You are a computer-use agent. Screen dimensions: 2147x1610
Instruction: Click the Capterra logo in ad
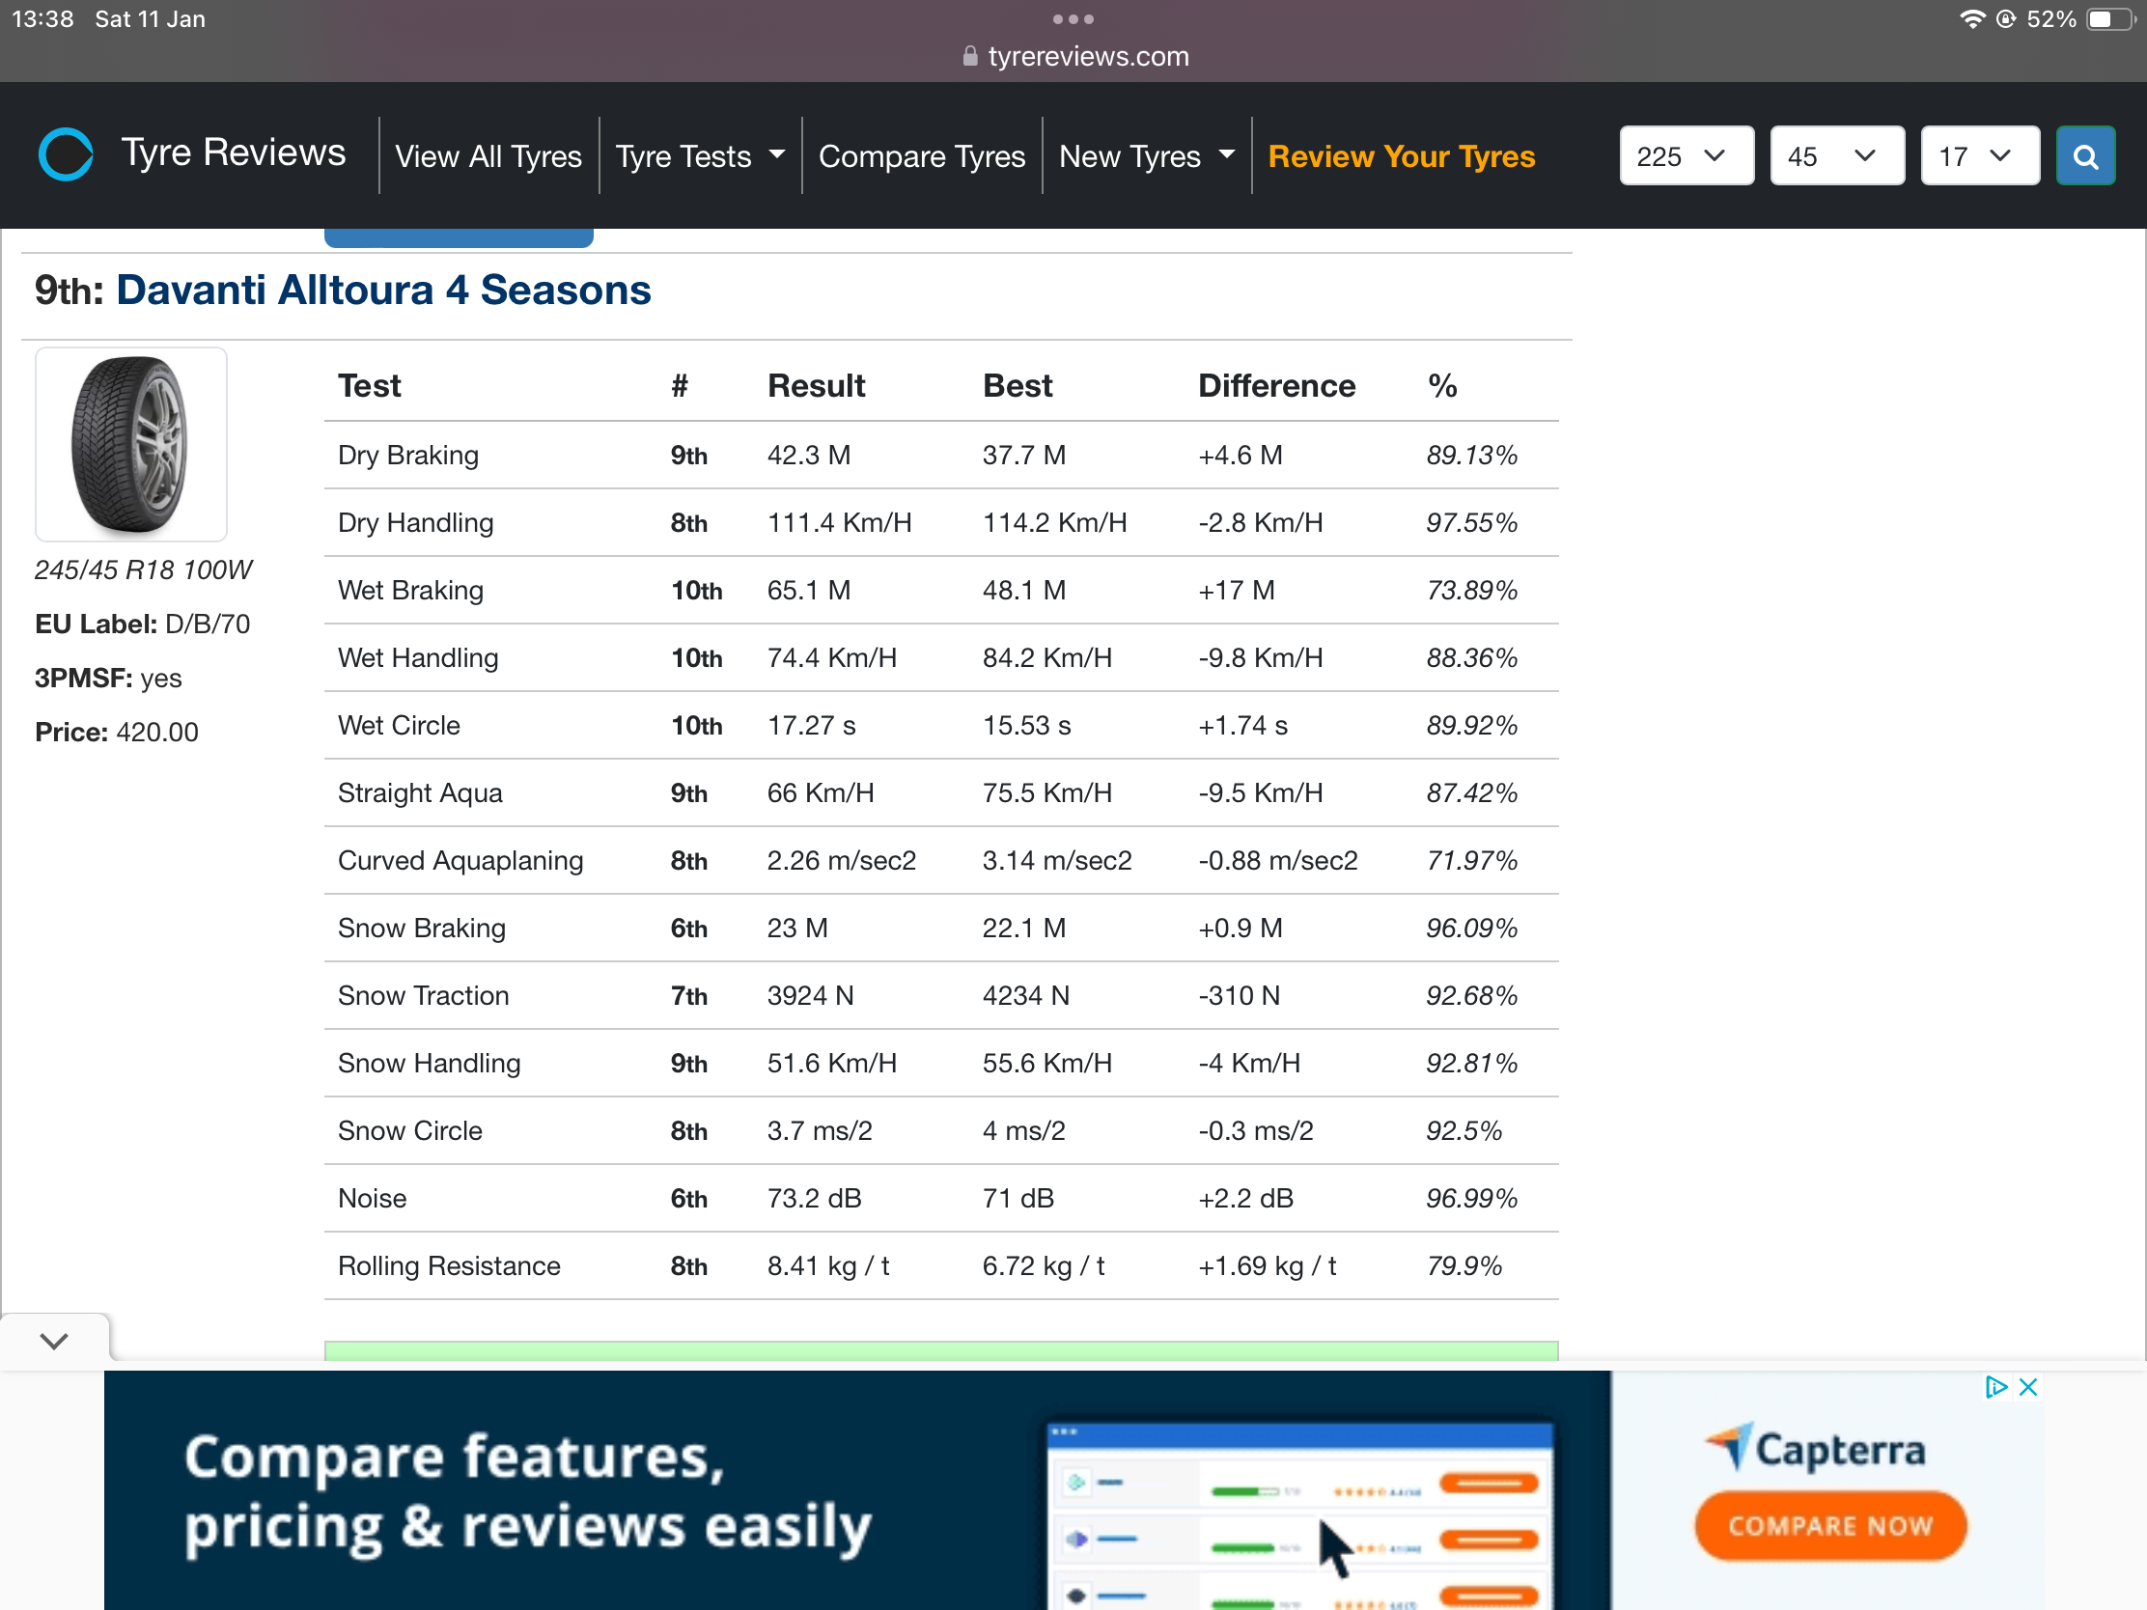coord(1815,1448)
